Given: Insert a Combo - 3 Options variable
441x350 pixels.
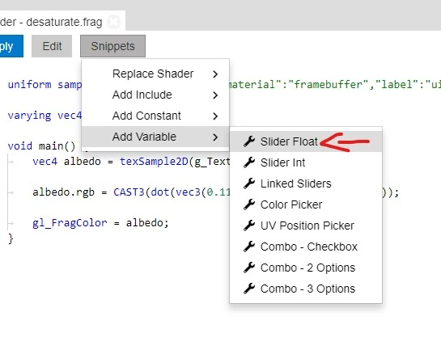Looking at the screenshot, I should (x=306, y=289).
